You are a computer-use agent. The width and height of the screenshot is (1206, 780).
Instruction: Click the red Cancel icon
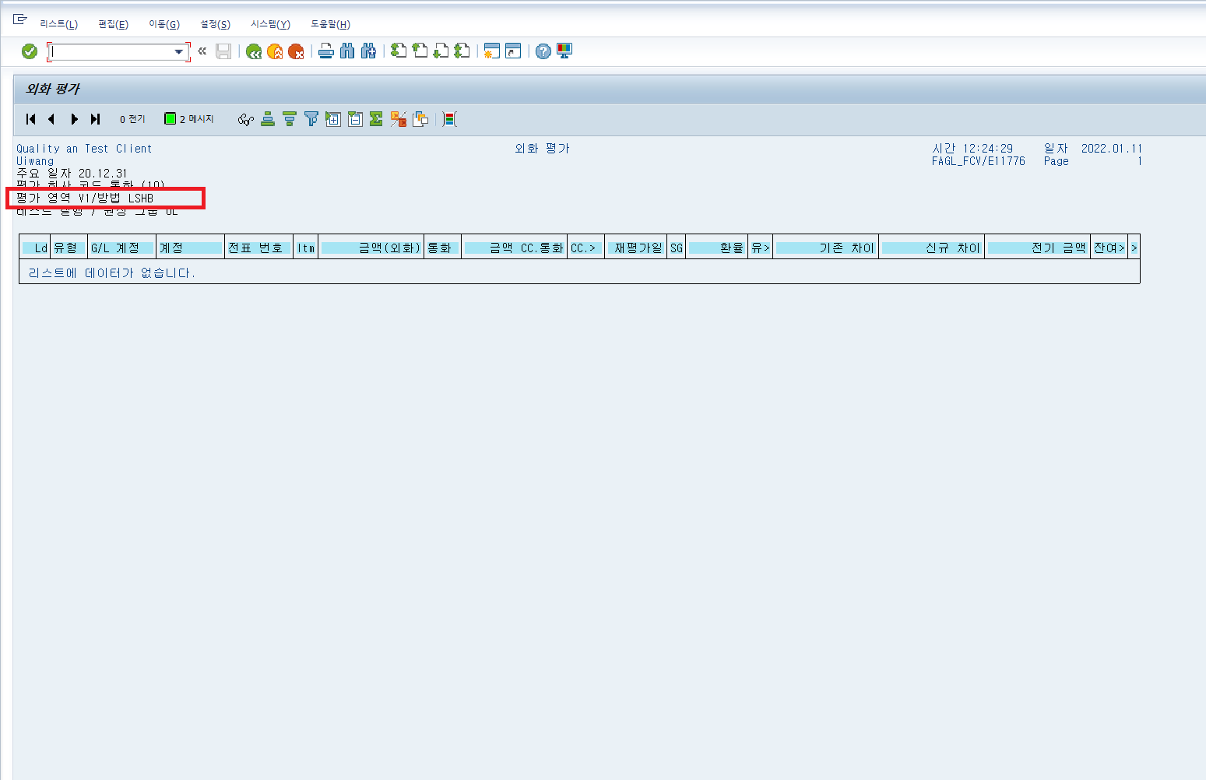click(296, 51)
